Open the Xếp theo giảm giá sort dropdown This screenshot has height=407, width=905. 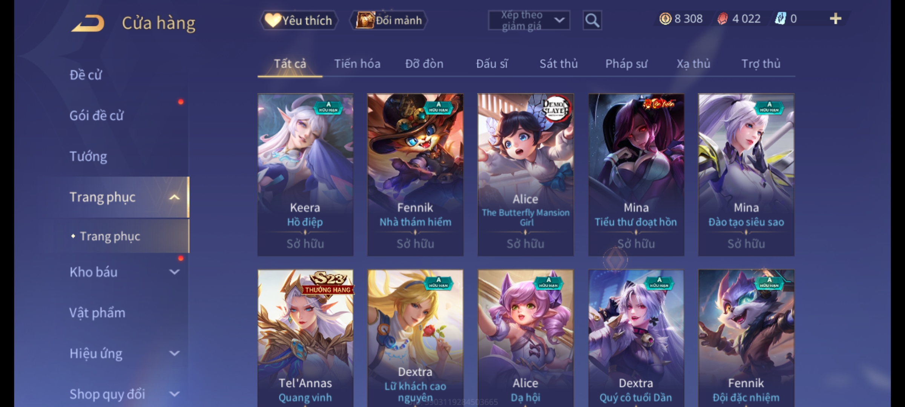(x=529, y=20)
